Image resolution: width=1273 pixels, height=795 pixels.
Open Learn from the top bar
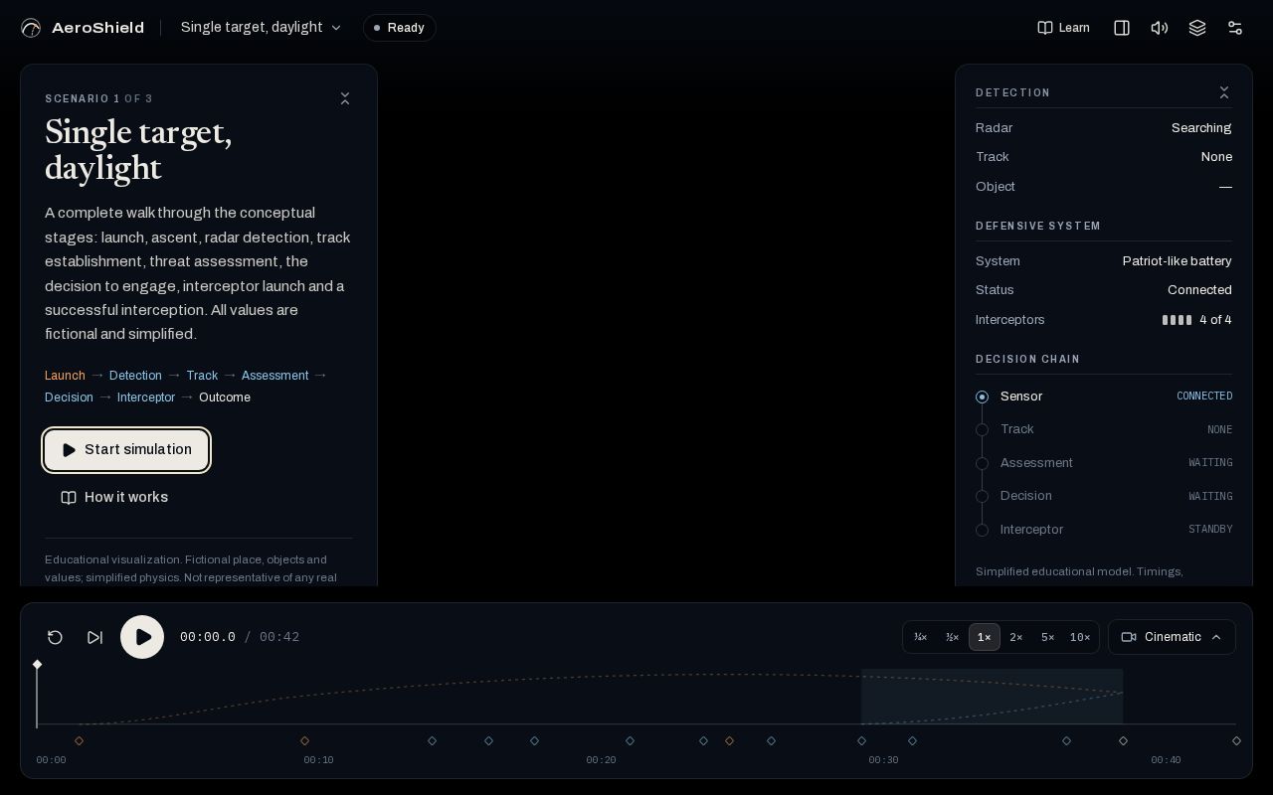click(1064, 28)
